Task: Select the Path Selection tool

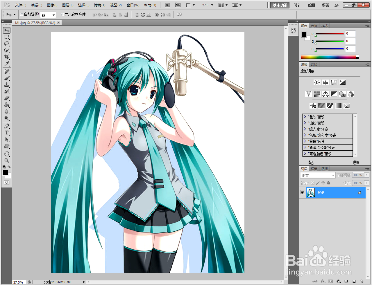Action: (7, 140)
